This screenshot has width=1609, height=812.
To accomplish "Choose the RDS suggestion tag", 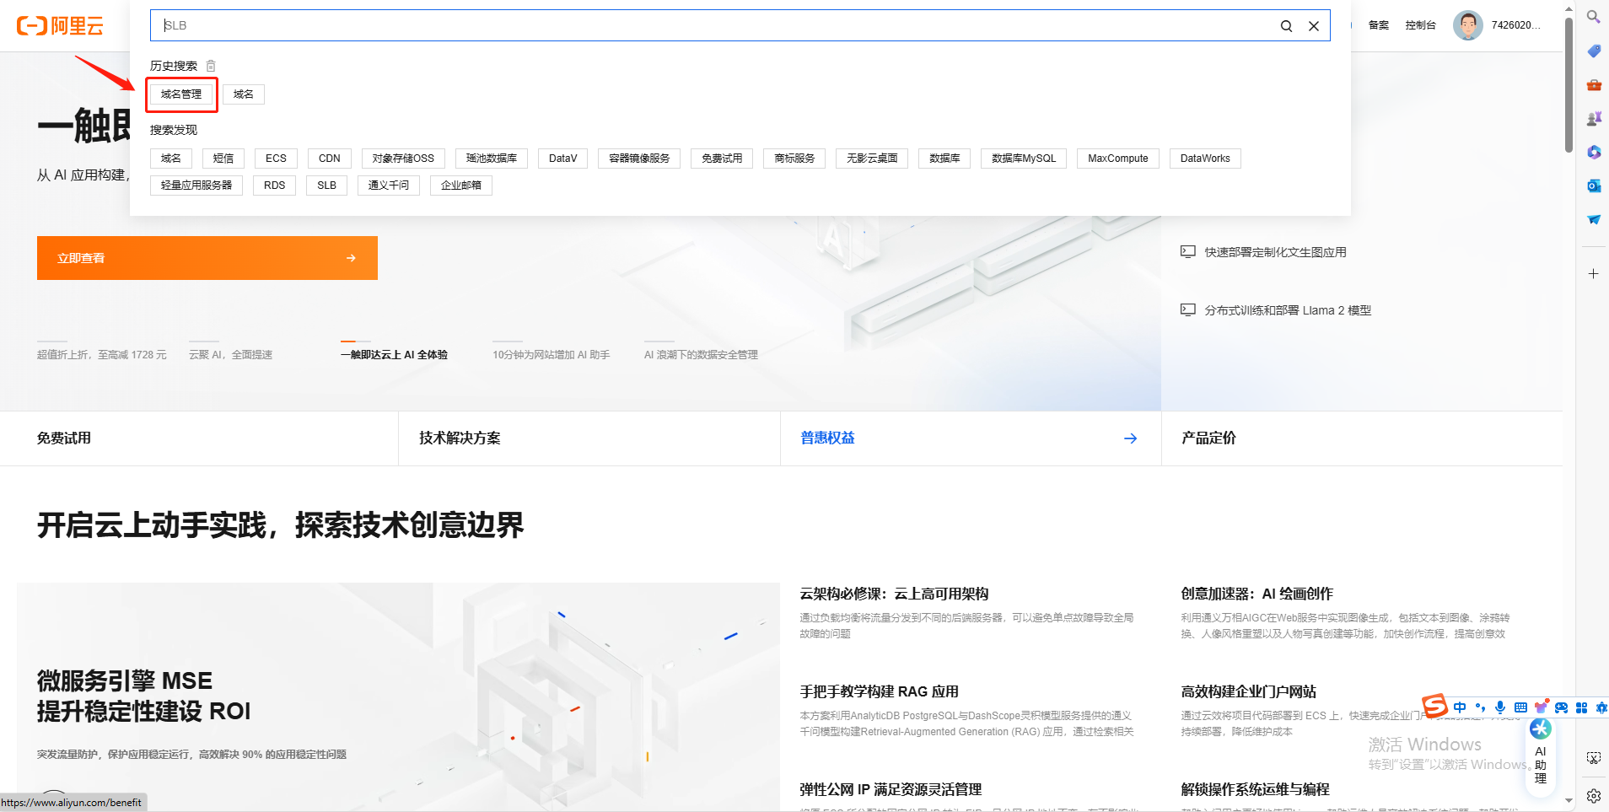I will point(274,186).
